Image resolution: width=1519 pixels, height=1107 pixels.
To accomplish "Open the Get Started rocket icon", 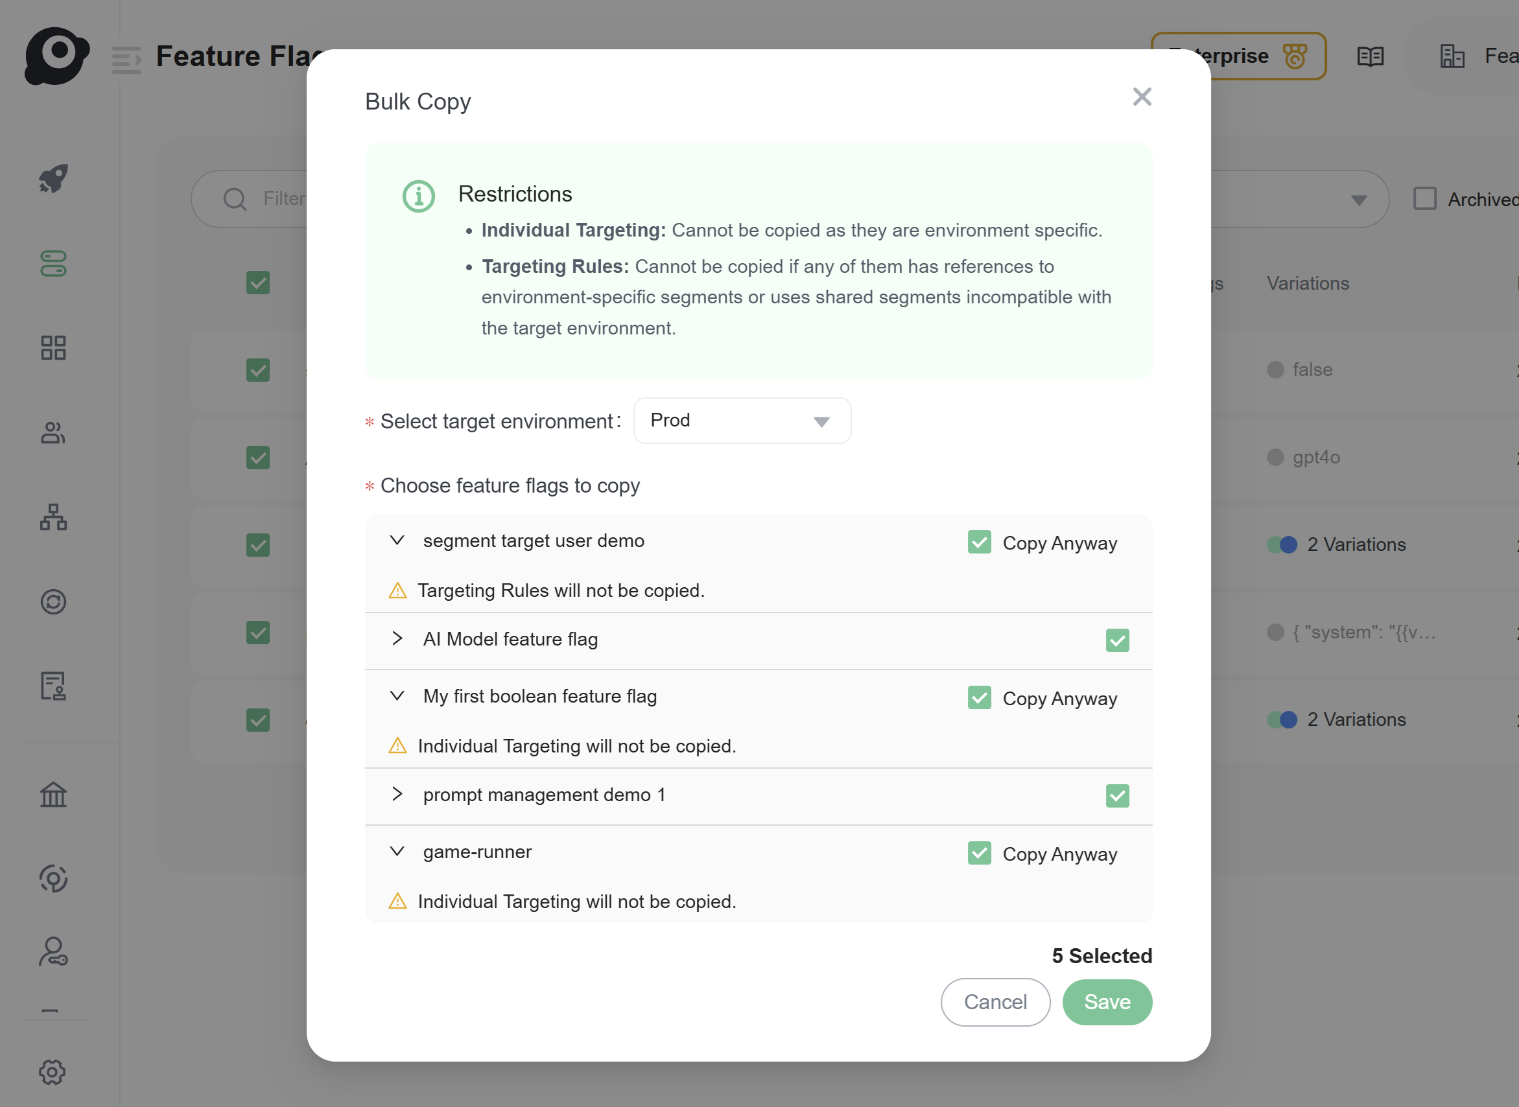I will coord(53,178).
